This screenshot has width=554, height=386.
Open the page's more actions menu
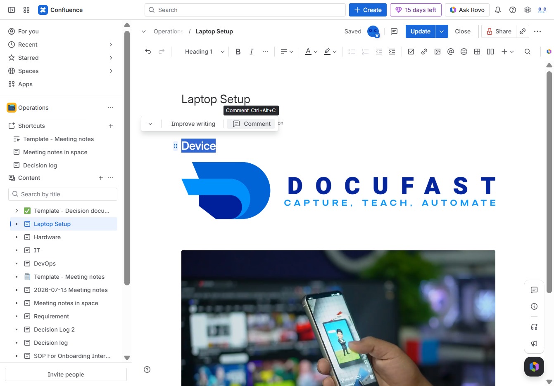[537, 31]
